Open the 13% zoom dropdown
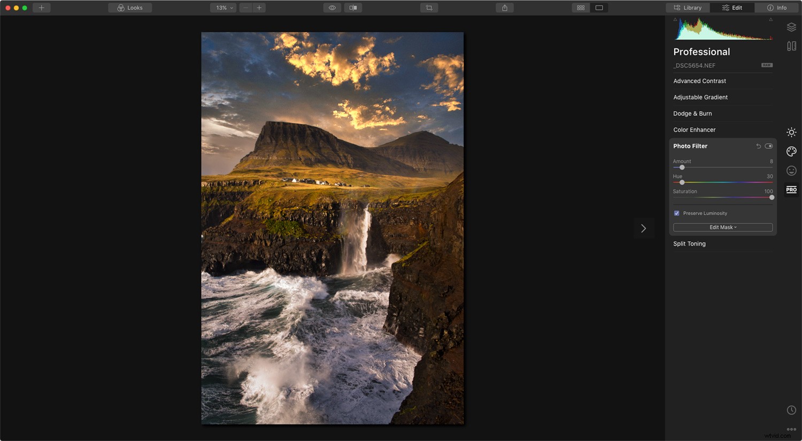This screenshot has width=802, height=441. click(x=223, y=7)
